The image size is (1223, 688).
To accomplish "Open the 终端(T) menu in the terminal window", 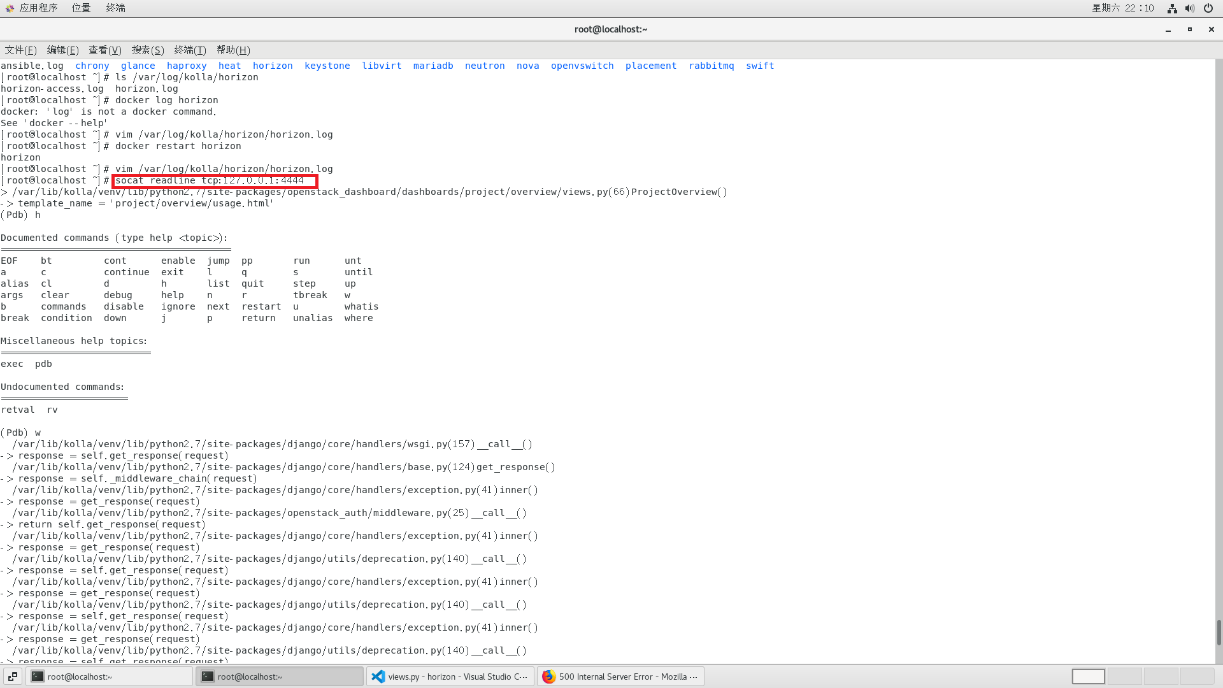I will click(x=189, y=50).
